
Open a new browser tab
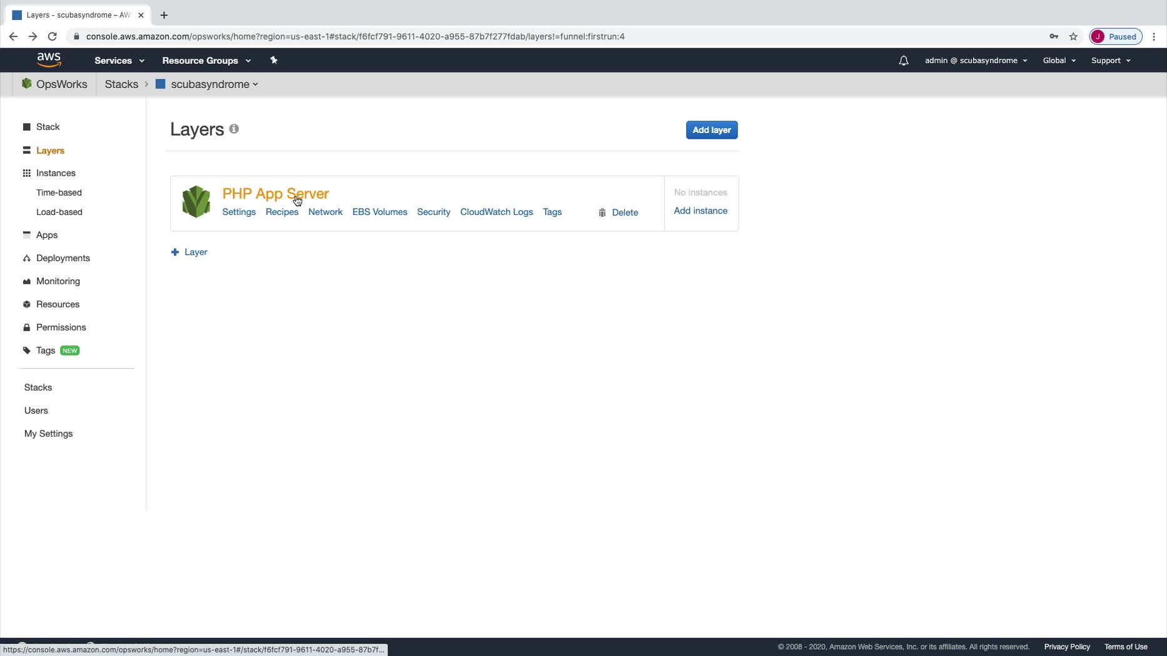tap(164, 15)
